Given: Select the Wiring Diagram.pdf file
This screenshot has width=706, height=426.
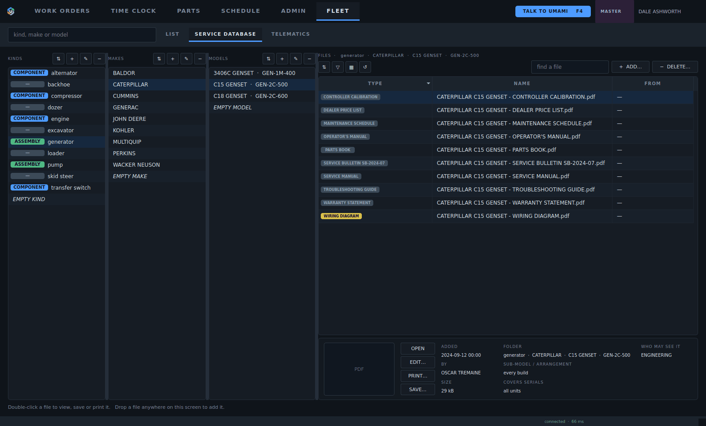Looking at the screenshot, I should click(506, 216).
